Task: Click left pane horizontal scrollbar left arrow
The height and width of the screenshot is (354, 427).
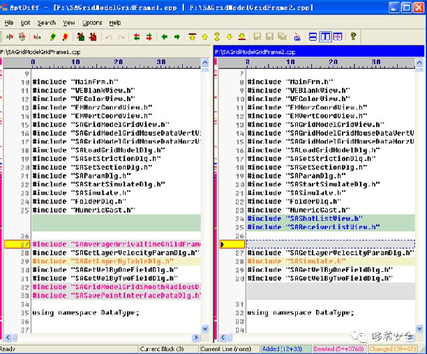Action: click(x=8, y=338)
